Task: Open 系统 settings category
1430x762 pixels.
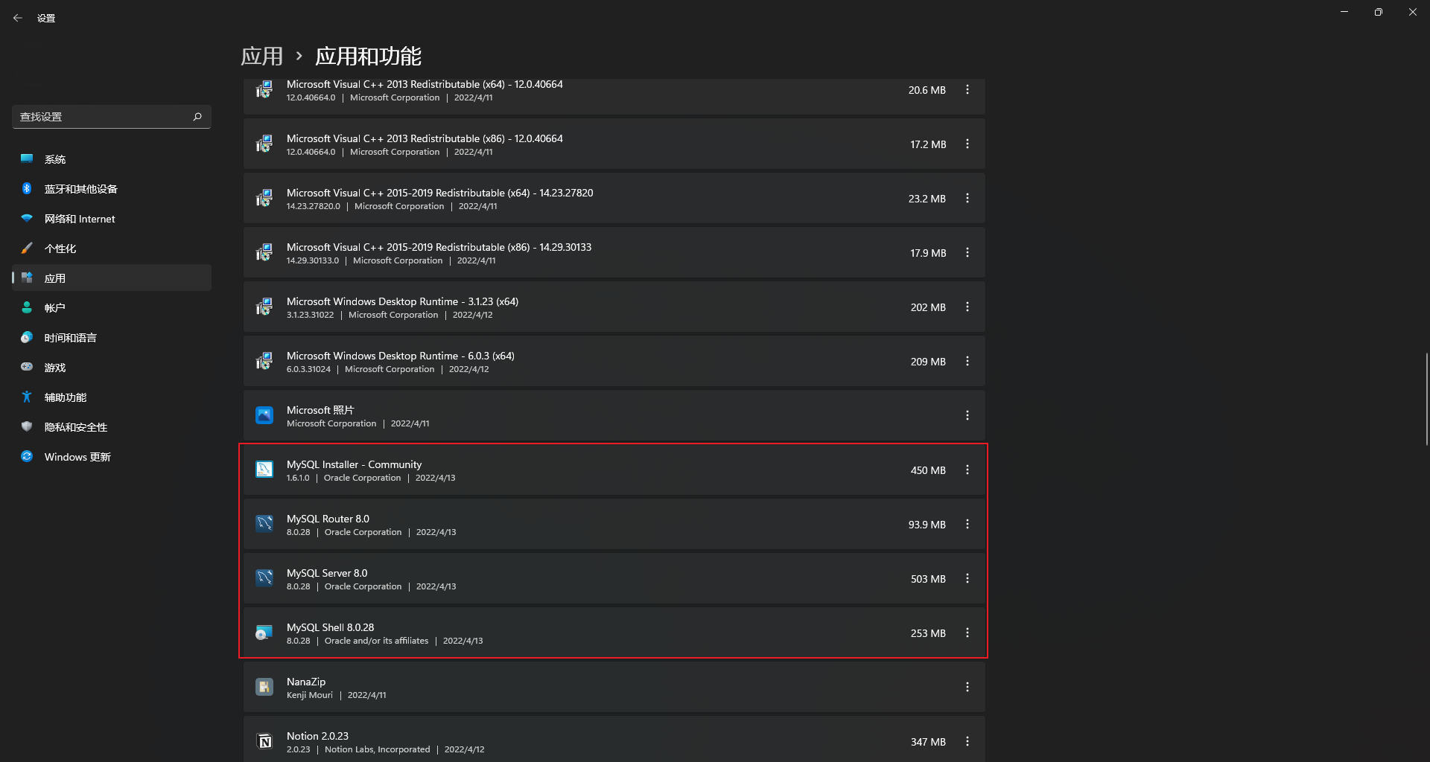Action: (112, 159)
